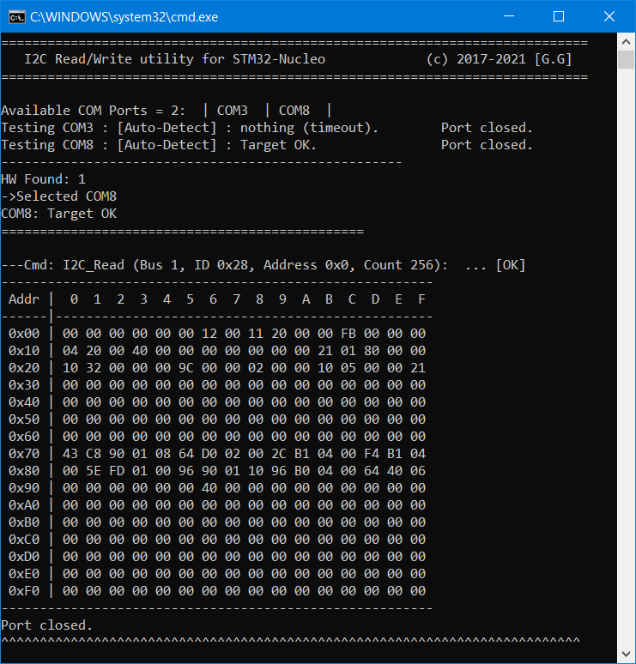Click value '9C' in row 0x20

pos(186,368)
